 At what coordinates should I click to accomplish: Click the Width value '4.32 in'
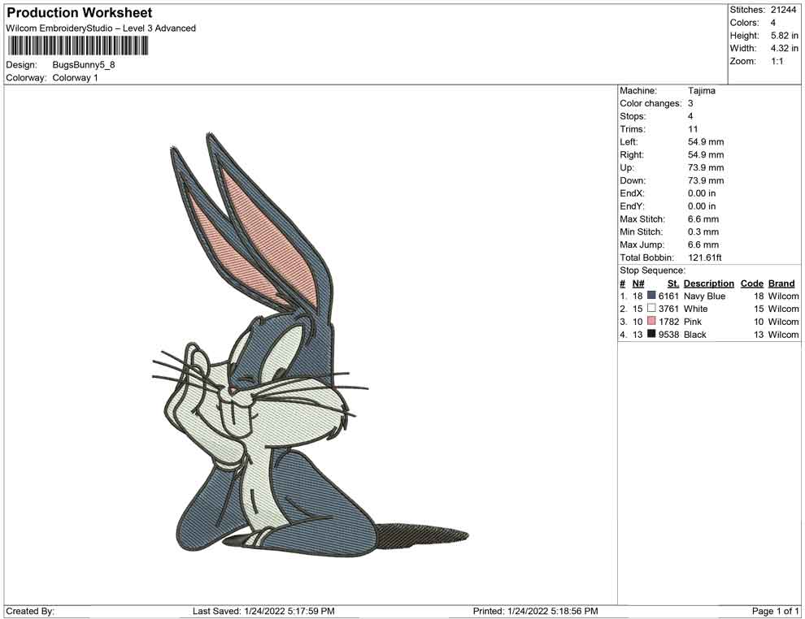785,48
